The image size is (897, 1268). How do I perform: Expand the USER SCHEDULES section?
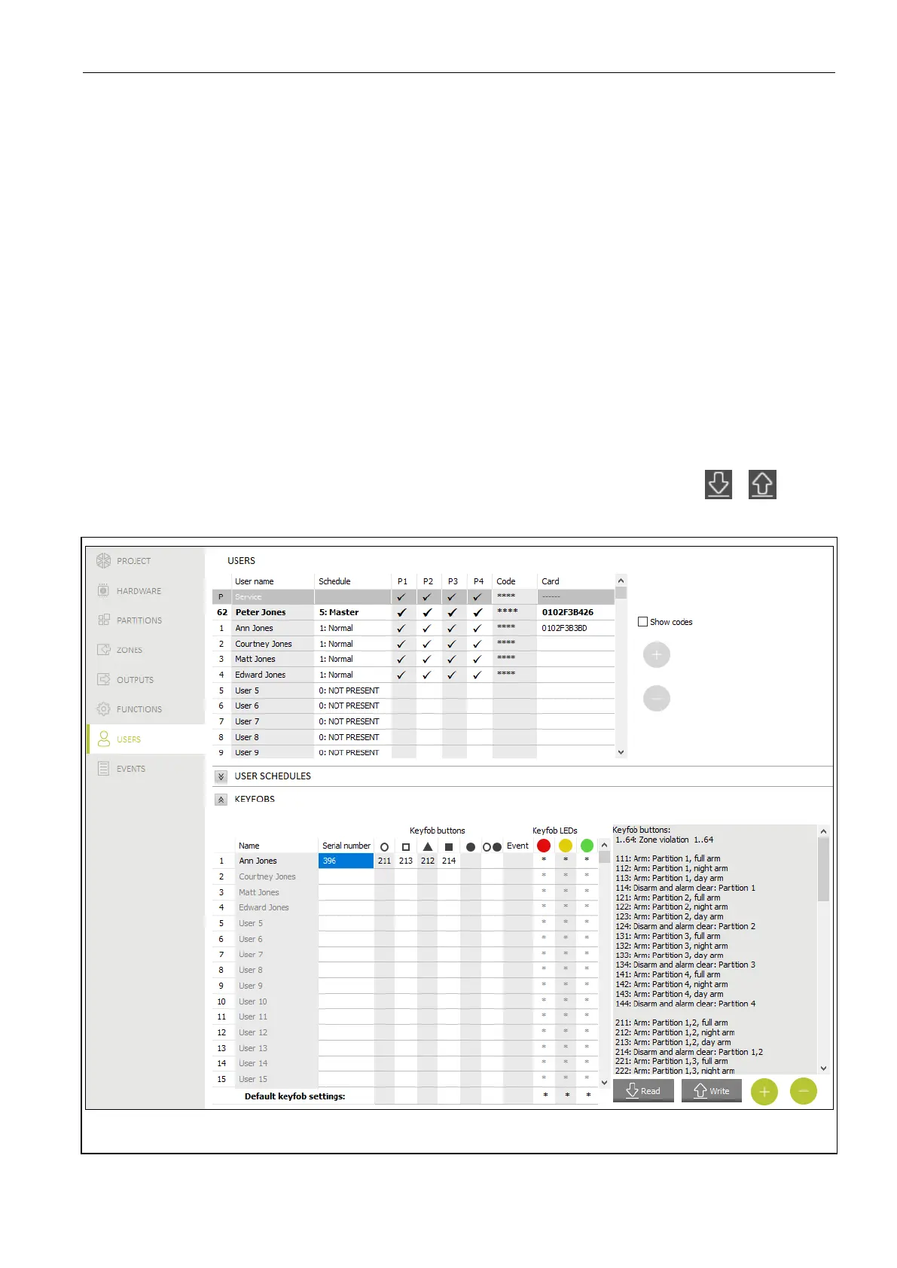[221, 776]
